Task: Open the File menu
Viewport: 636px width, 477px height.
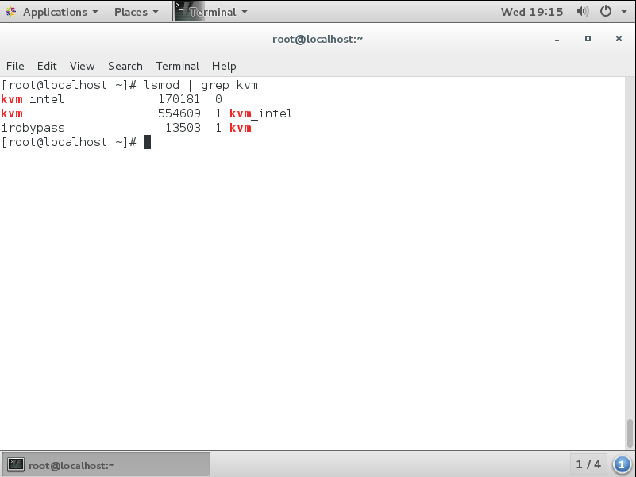Action: point(15,66)
